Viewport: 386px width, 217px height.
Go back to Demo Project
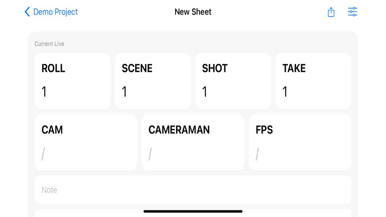tap(55, 12)
